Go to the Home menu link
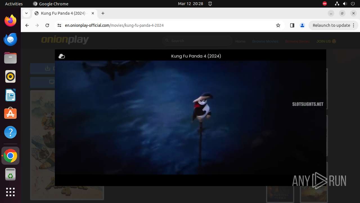Image resolution: width=360 pixels, height=203 pixels. click(240, 41)
